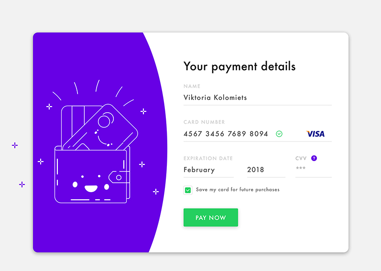
Task: Click the EXPIRATION DATE label
Action: pyautogui.click(x=208, y=158)
